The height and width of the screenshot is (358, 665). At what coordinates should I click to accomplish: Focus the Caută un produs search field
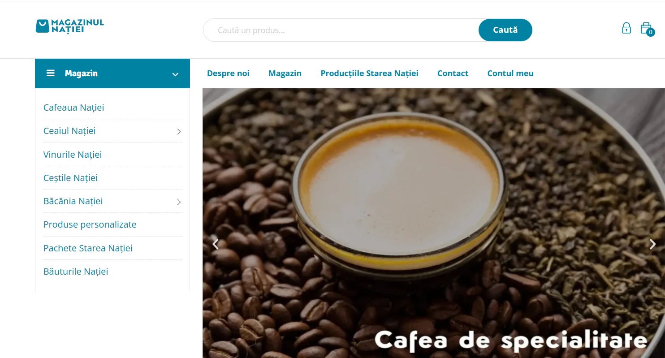[341, 30]
